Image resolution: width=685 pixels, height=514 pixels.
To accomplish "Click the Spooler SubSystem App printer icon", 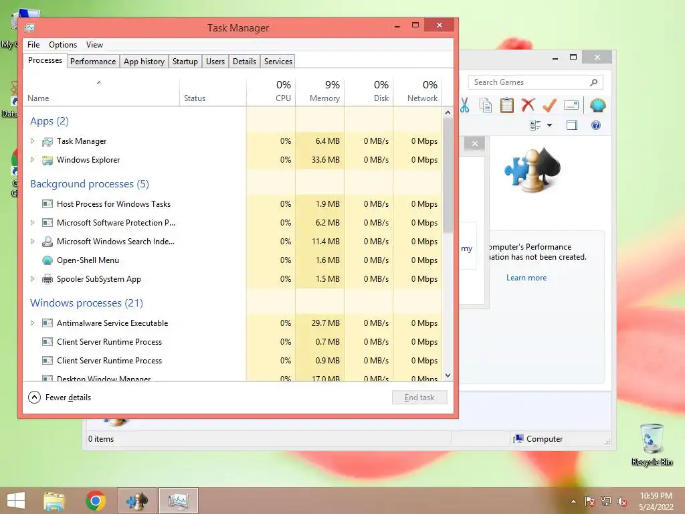I will 47,279.
